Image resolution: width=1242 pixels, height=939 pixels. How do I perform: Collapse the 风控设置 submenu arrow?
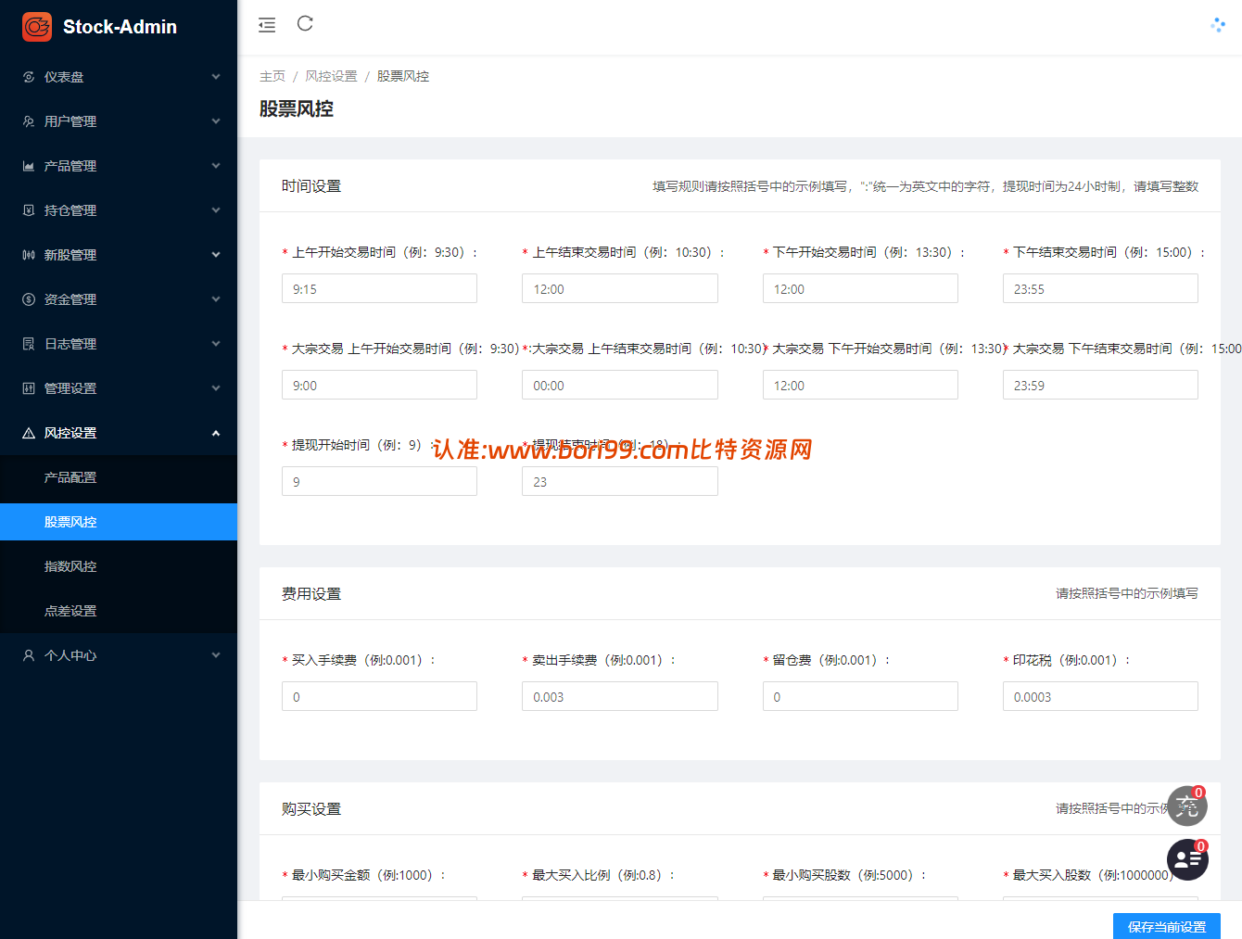point(216,433)
